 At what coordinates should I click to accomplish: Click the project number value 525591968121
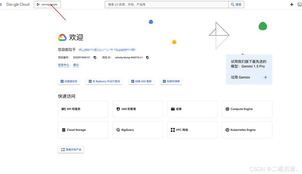pyautogui.click(x=81, y=57)
